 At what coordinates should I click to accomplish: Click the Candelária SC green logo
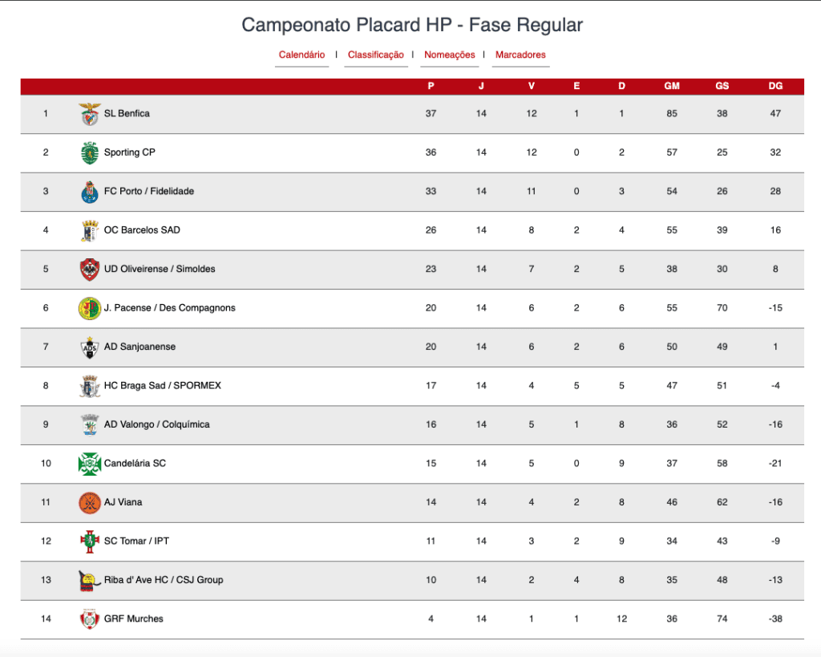(x=90, y=464)
